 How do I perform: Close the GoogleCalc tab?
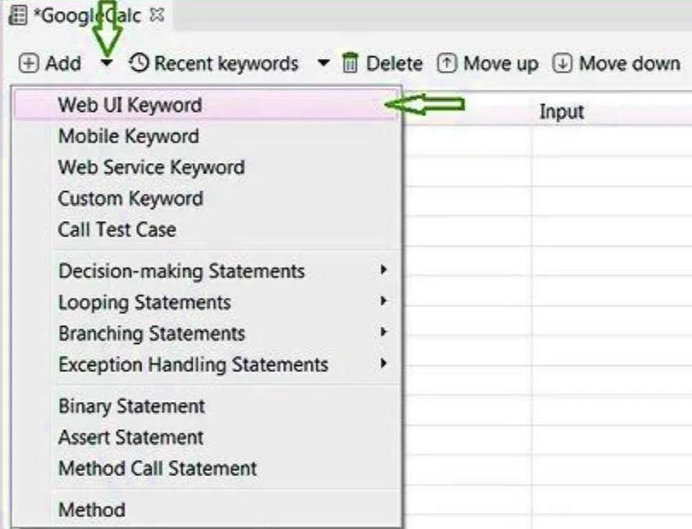[156, 15]
